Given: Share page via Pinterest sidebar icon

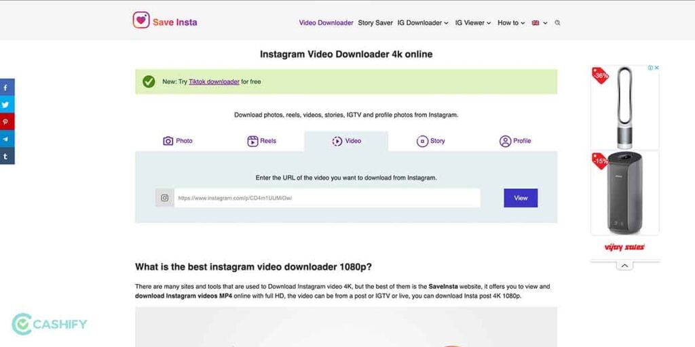Looking at the screenshot, I should coord(6,122).
